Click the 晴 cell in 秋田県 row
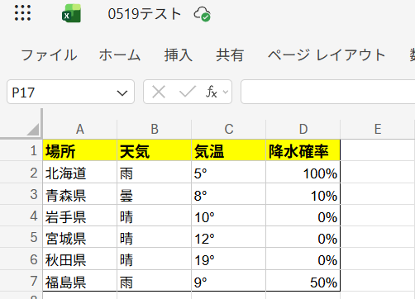415x299 pixels. pyautogui.click(x=155, y=259)
